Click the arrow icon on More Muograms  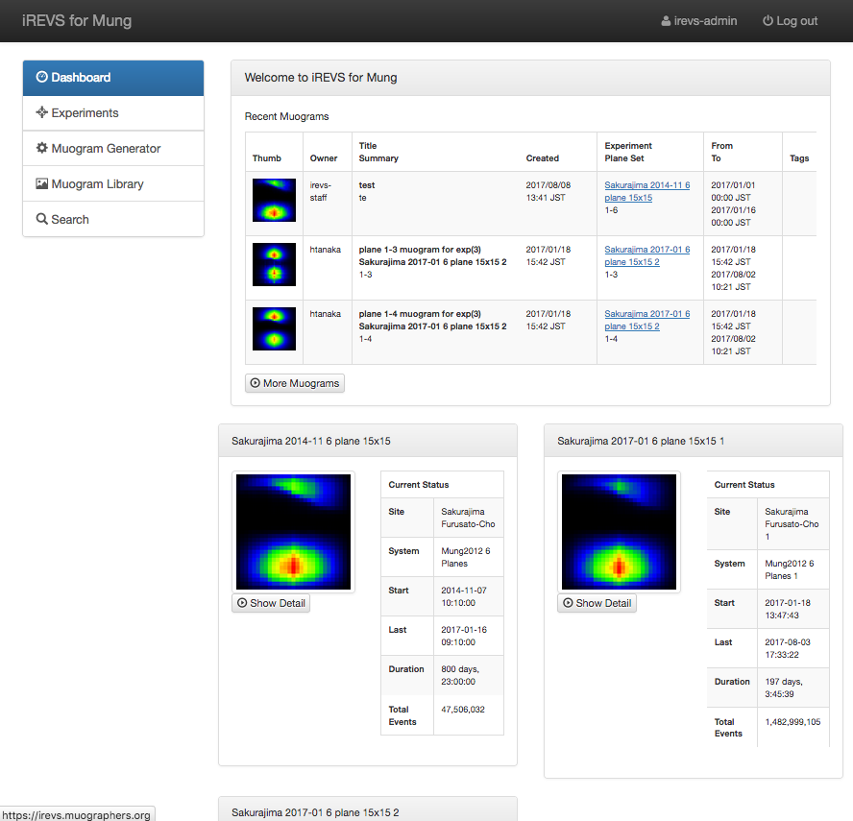256,383
